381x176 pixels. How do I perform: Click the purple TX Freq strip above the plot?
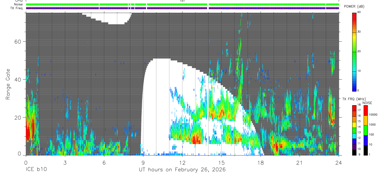[182, 8]
